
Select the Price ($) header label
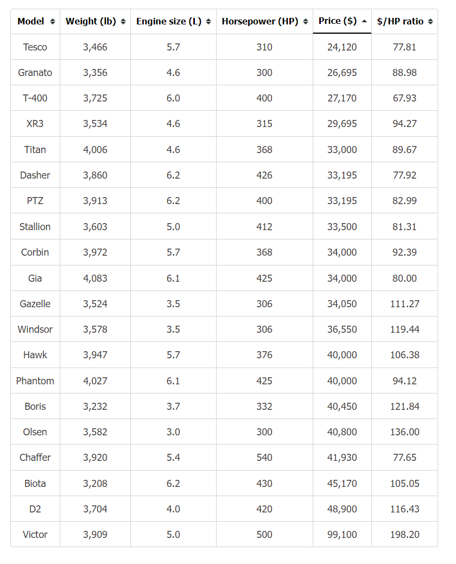click(x=337, y=21)
